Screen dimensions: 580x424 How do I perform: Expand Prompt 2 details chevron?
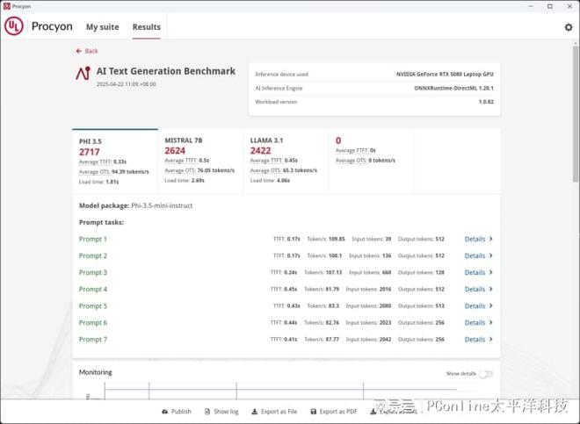pos(491,255)
